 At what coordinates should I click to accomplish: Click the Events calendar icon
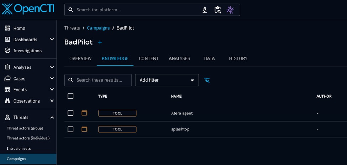[x=7, y=89]
